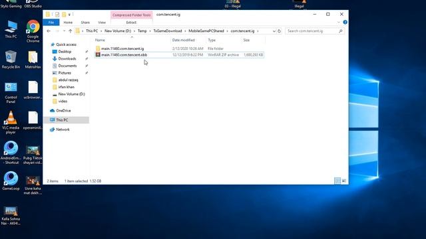
Task: Open recent locations dropdown arrow
Action: coord(64,31)
